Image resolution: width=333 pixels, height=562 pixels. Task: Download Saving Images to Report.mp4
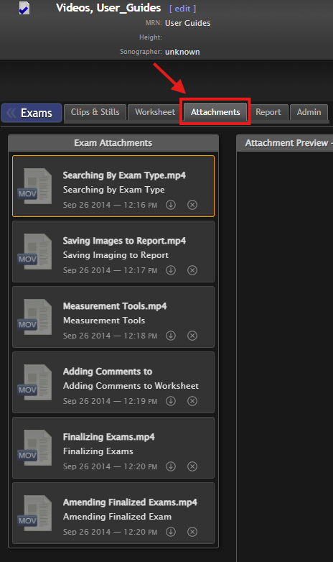coord(171,270)
